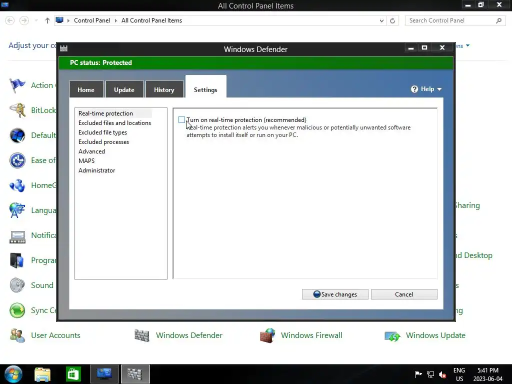512x384 pixels.
Task: Open Default Programs icon
Action: 17,135
